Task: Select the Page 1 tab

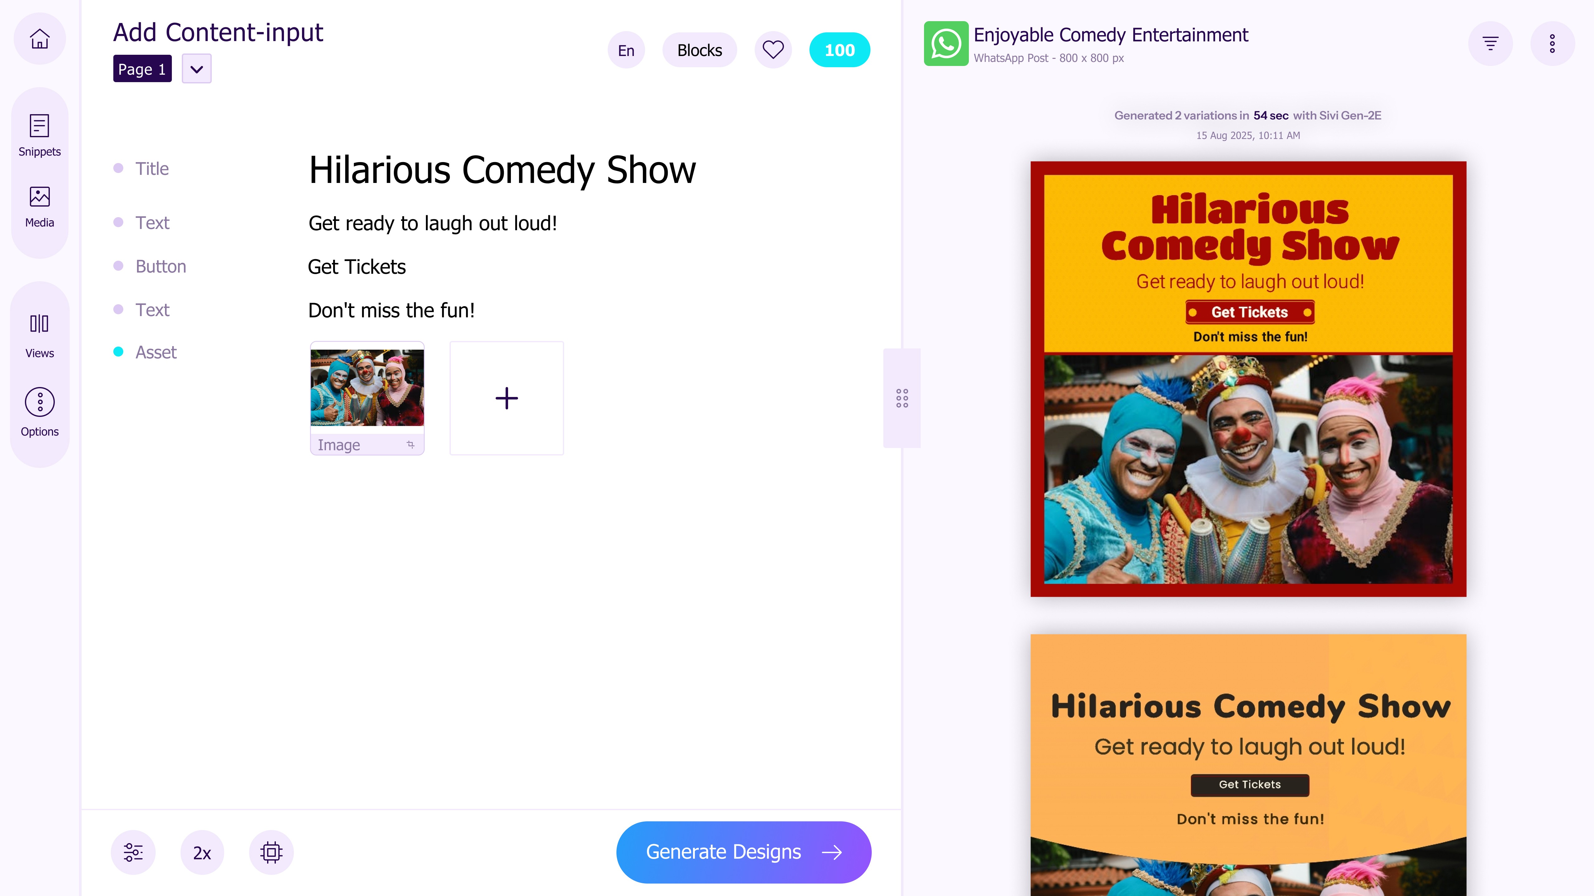Action: coord(142,69)
